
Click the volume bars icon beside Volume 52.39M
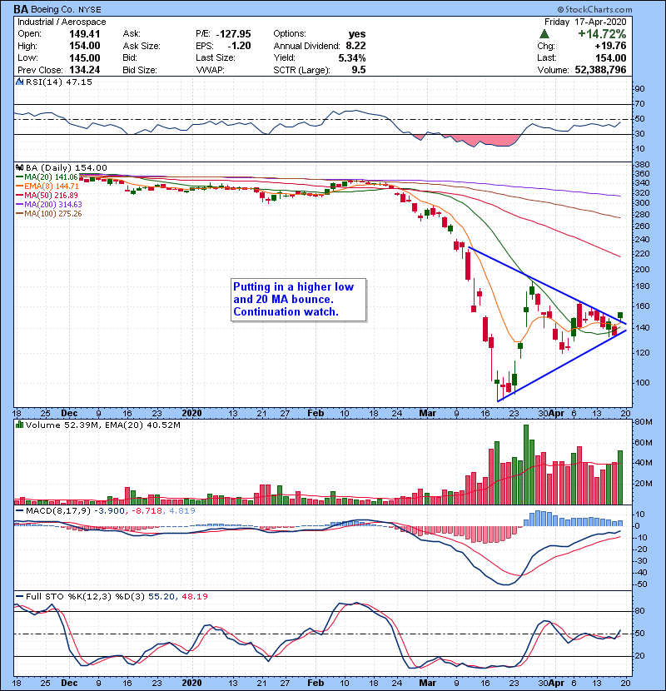pos(19,425)
